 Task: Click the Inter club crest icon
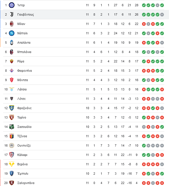coord(12,5)
